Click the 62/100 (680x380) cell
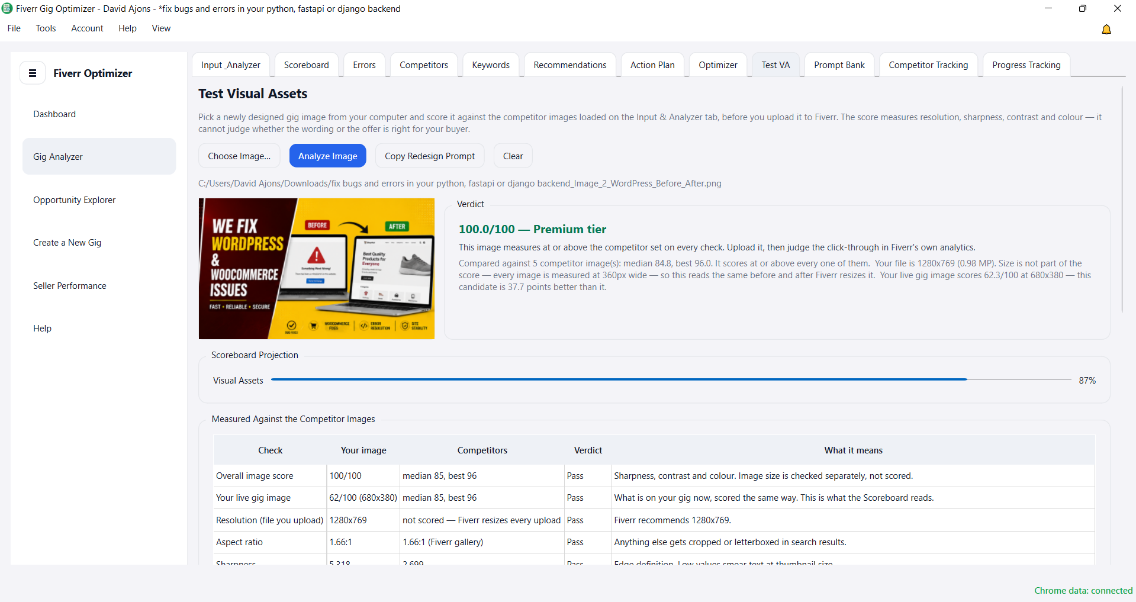This screenshot has width=1136, height=602. coord(363,498)
